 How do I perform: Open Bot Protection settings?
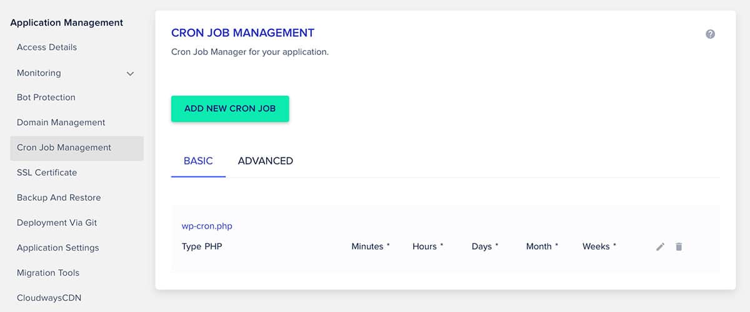(46, 97)
